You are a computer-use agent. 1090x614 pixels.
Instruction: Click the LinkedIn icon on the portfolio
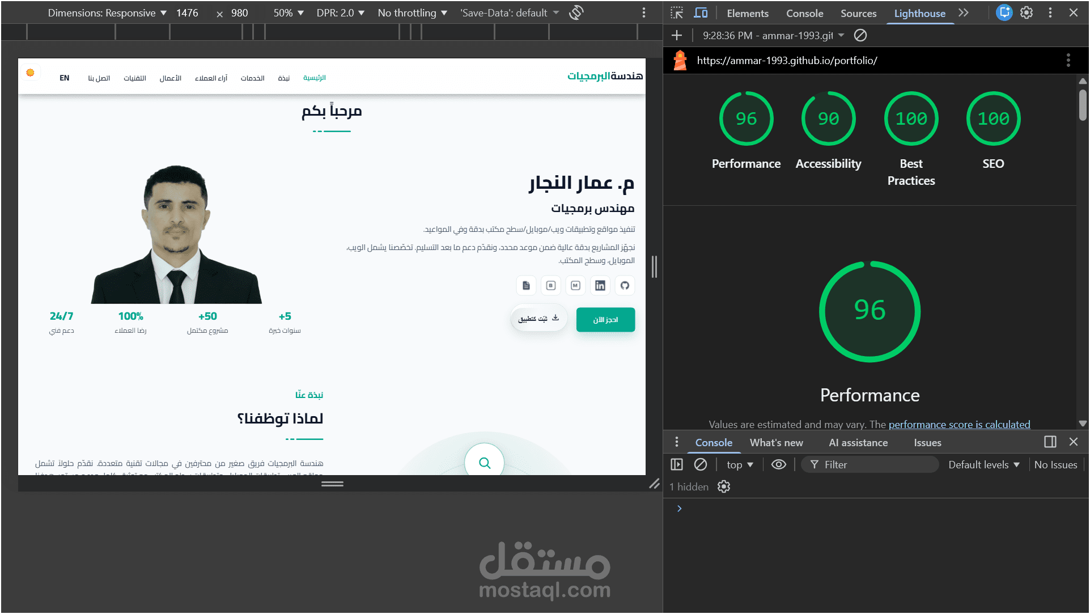600,285
